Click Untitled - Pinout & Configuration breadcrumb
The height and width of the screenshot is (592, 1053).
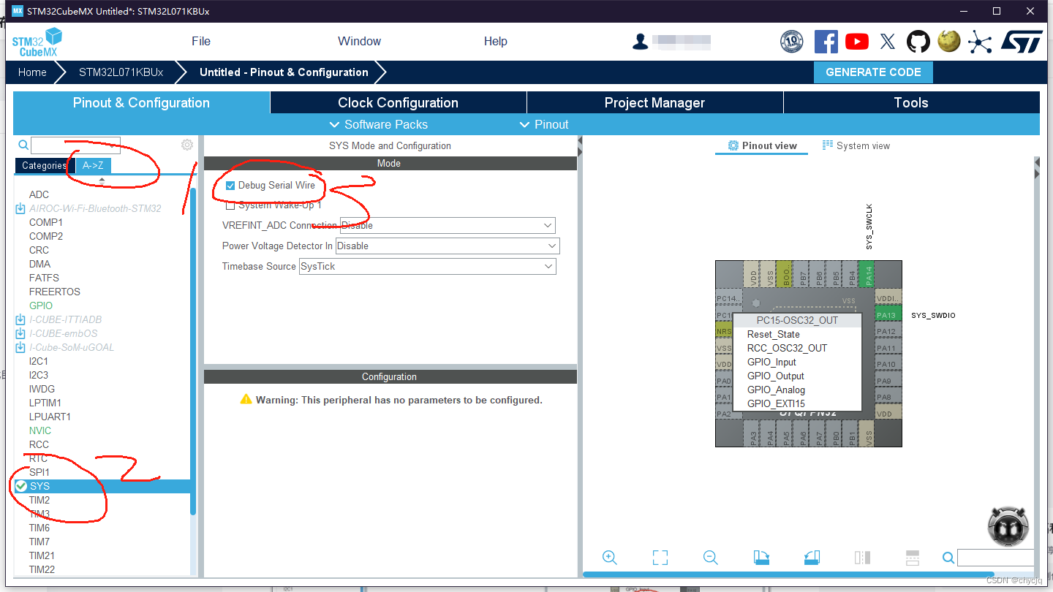pos(284,72)
